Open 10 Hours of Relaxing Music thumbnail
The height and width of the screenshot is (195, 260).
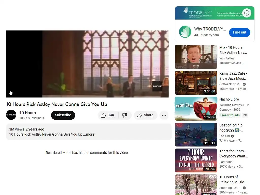coord(196,185)
